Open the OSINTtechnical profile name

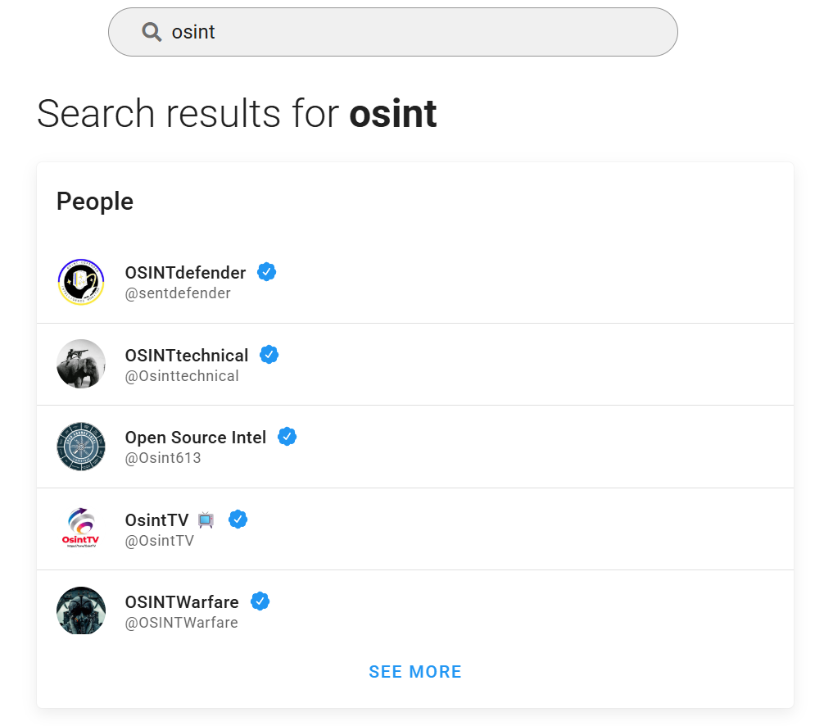coord(187,356)
